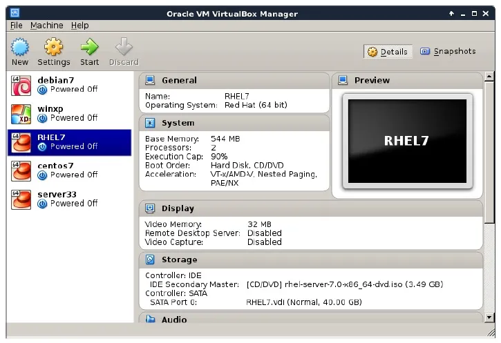The width and height of the screenshot is (501, 343).
Task: Click 'Hard Disk, CD/DVD' boot order value
Action: tap(247, 165)
